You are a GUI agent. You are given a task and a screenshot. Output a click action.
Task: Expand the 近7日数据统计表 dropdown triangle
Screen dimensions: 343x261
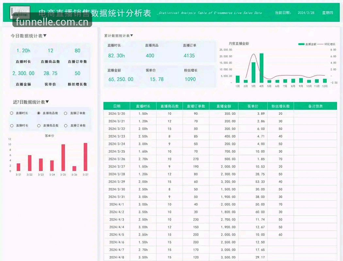tap(47, 102)
